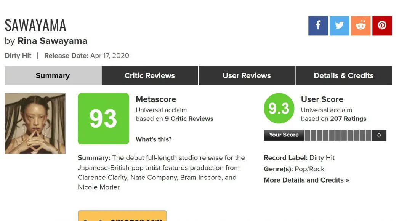Share the album on Twitter
The height and width of the screenshot is (221, 407).
[339, 26]
